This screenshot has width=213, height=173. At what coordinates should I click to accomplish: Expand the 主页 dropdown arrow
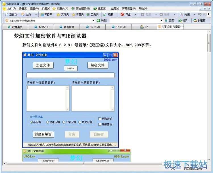(36, 14)
